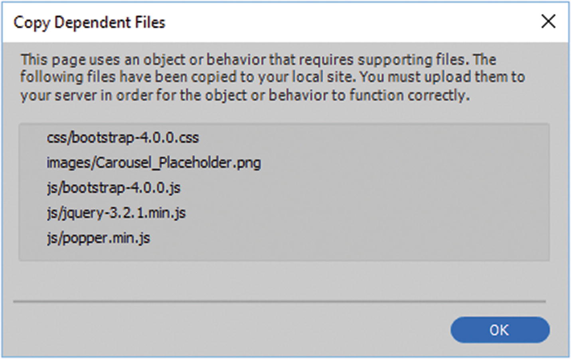
Task: Click the line starting "This page uses an object"
Action: click(x=258, y=60)
